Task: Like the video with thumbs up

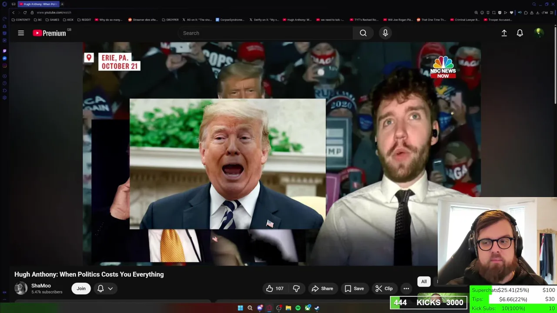Action: [275, 289]
